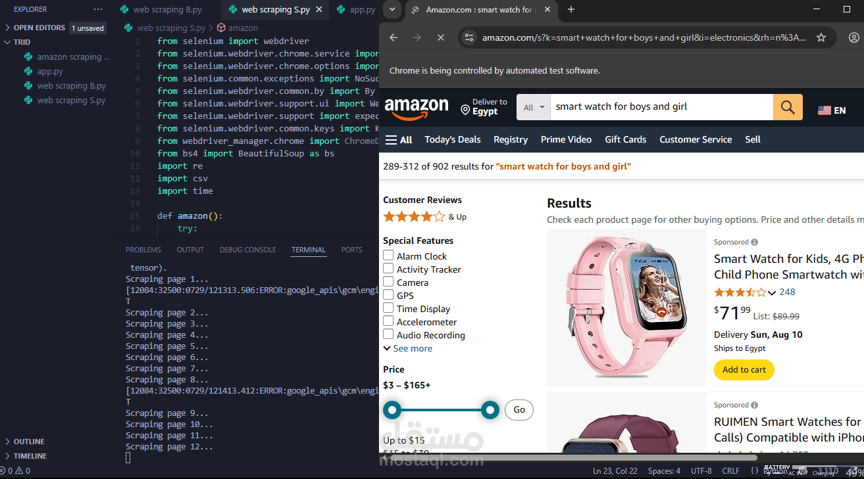Viewport: 864px width, 479px height.
Task: Click the Amazon logo
Action: pyautogui.click(x=417, y=108)
